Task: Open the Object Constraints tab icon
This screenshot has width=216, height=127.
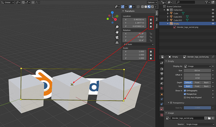Action: coord(162,104)
